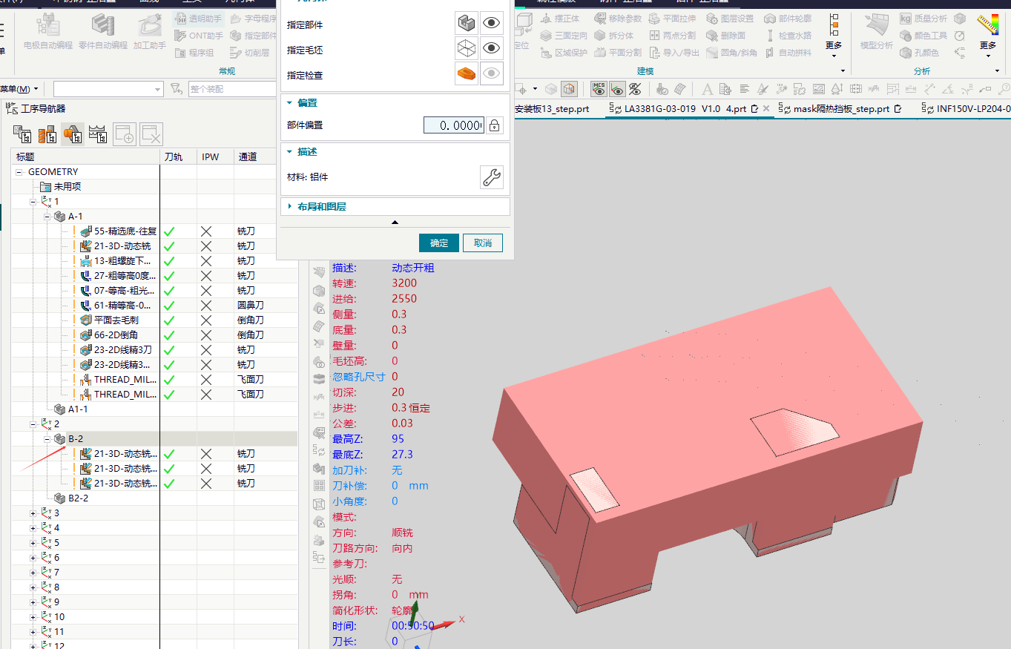The image size is (1011, 649).
Task: Click the 刀轨 column header
Action: (179, 157)
